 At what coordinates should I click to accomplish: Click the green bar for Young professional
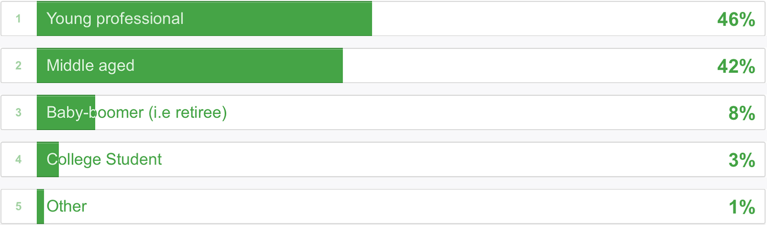pyautogui.click(x=204, y=19)
